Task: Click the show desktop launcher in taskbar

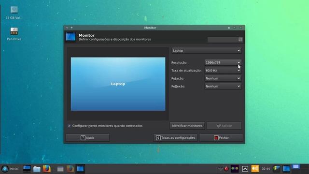Action: [x=27, y=169]
